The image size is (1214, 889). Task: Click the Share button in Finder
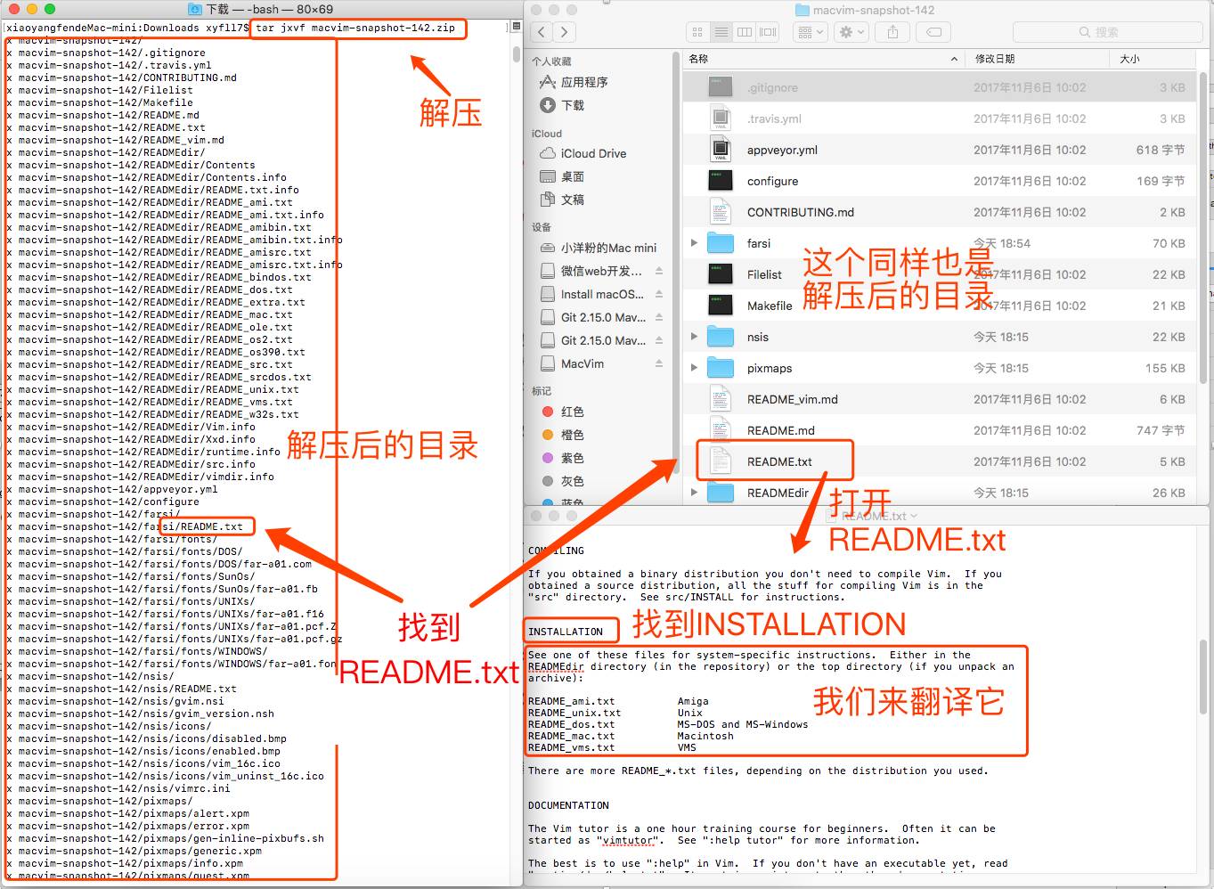tap(892, 32)
